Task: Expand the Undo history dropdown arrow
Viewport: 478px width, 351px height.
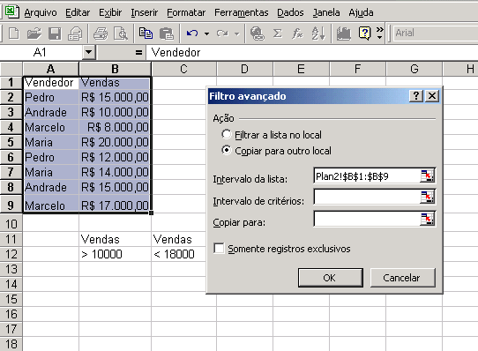Action: point(206,34)
